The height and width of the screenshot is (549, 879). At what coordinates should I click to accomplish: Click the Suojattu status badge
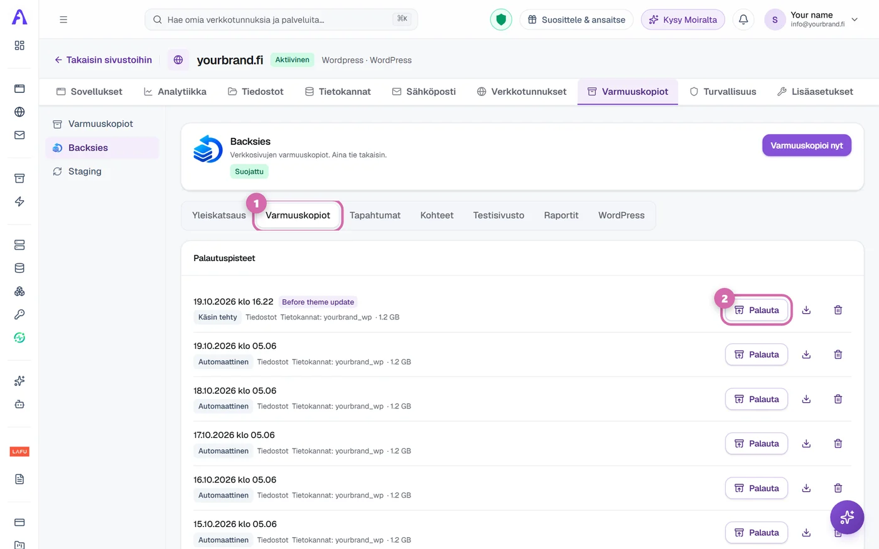(249, 171)
